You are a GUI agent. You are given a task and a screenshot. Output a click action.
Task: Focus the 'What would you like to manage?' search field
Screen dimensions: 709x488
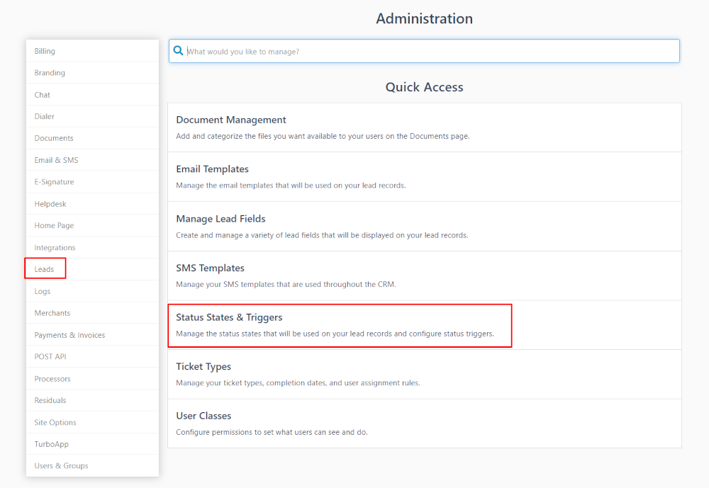[x=424, y=51]
